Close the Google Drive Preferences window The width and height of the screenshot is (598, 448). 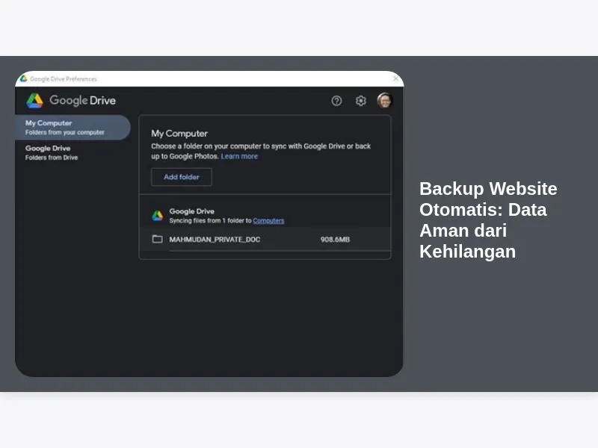396,78
